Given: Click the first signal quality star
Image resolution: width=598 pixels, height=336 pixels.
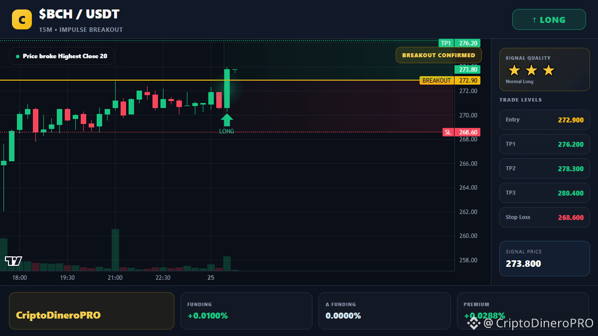Looking at the screenshot, I should (x=514, y=70).
